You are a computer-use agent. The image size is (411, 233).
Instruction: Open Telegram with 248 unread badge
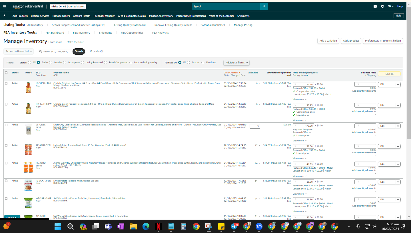(234, 226)
